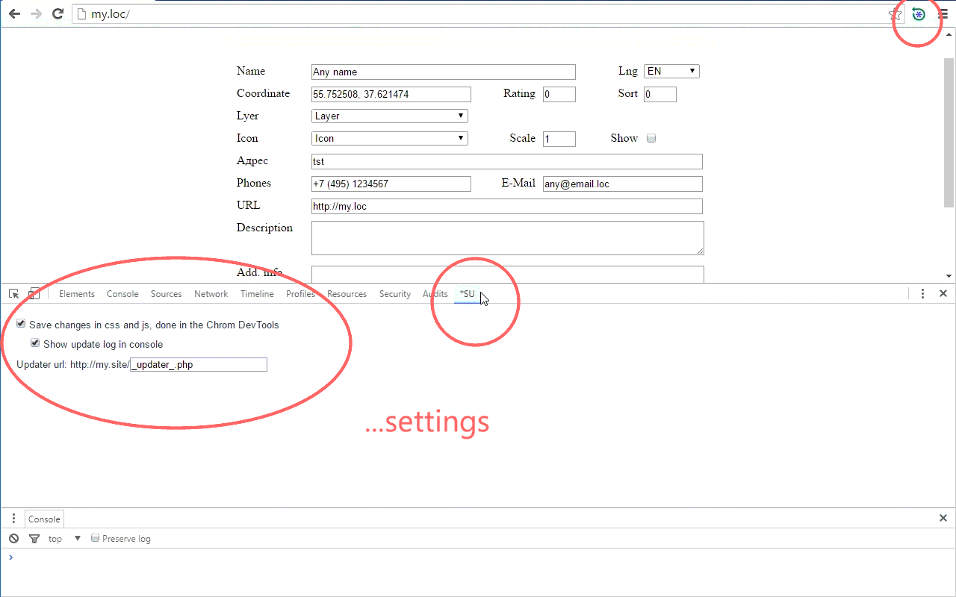Viewport: 956px width, 597px height.
Task: Open the Sources tab in DevTools
Action: click(166, 294)
